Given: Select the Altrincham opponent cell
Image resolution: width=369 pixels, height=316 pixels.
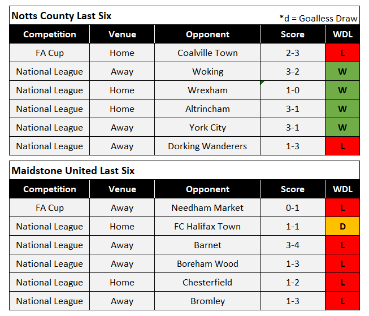Looking at the screenshot, I should tap(207, 109).
